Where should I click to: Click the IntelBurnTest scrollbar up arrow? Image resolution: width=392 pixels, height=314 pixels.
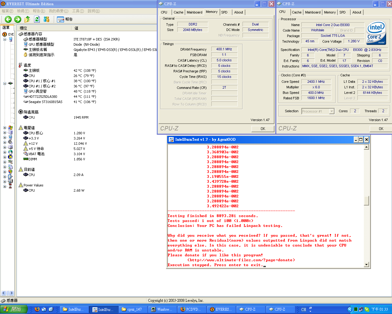tap(366, 147)
